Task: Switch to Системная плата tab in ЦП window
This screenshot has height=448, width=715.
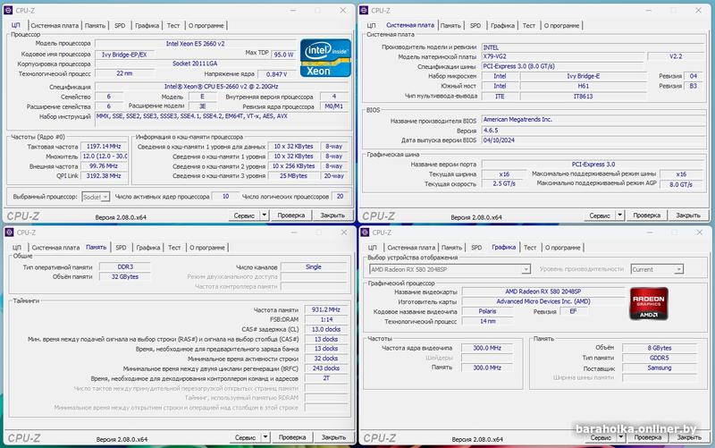Action: pos(55,26)
